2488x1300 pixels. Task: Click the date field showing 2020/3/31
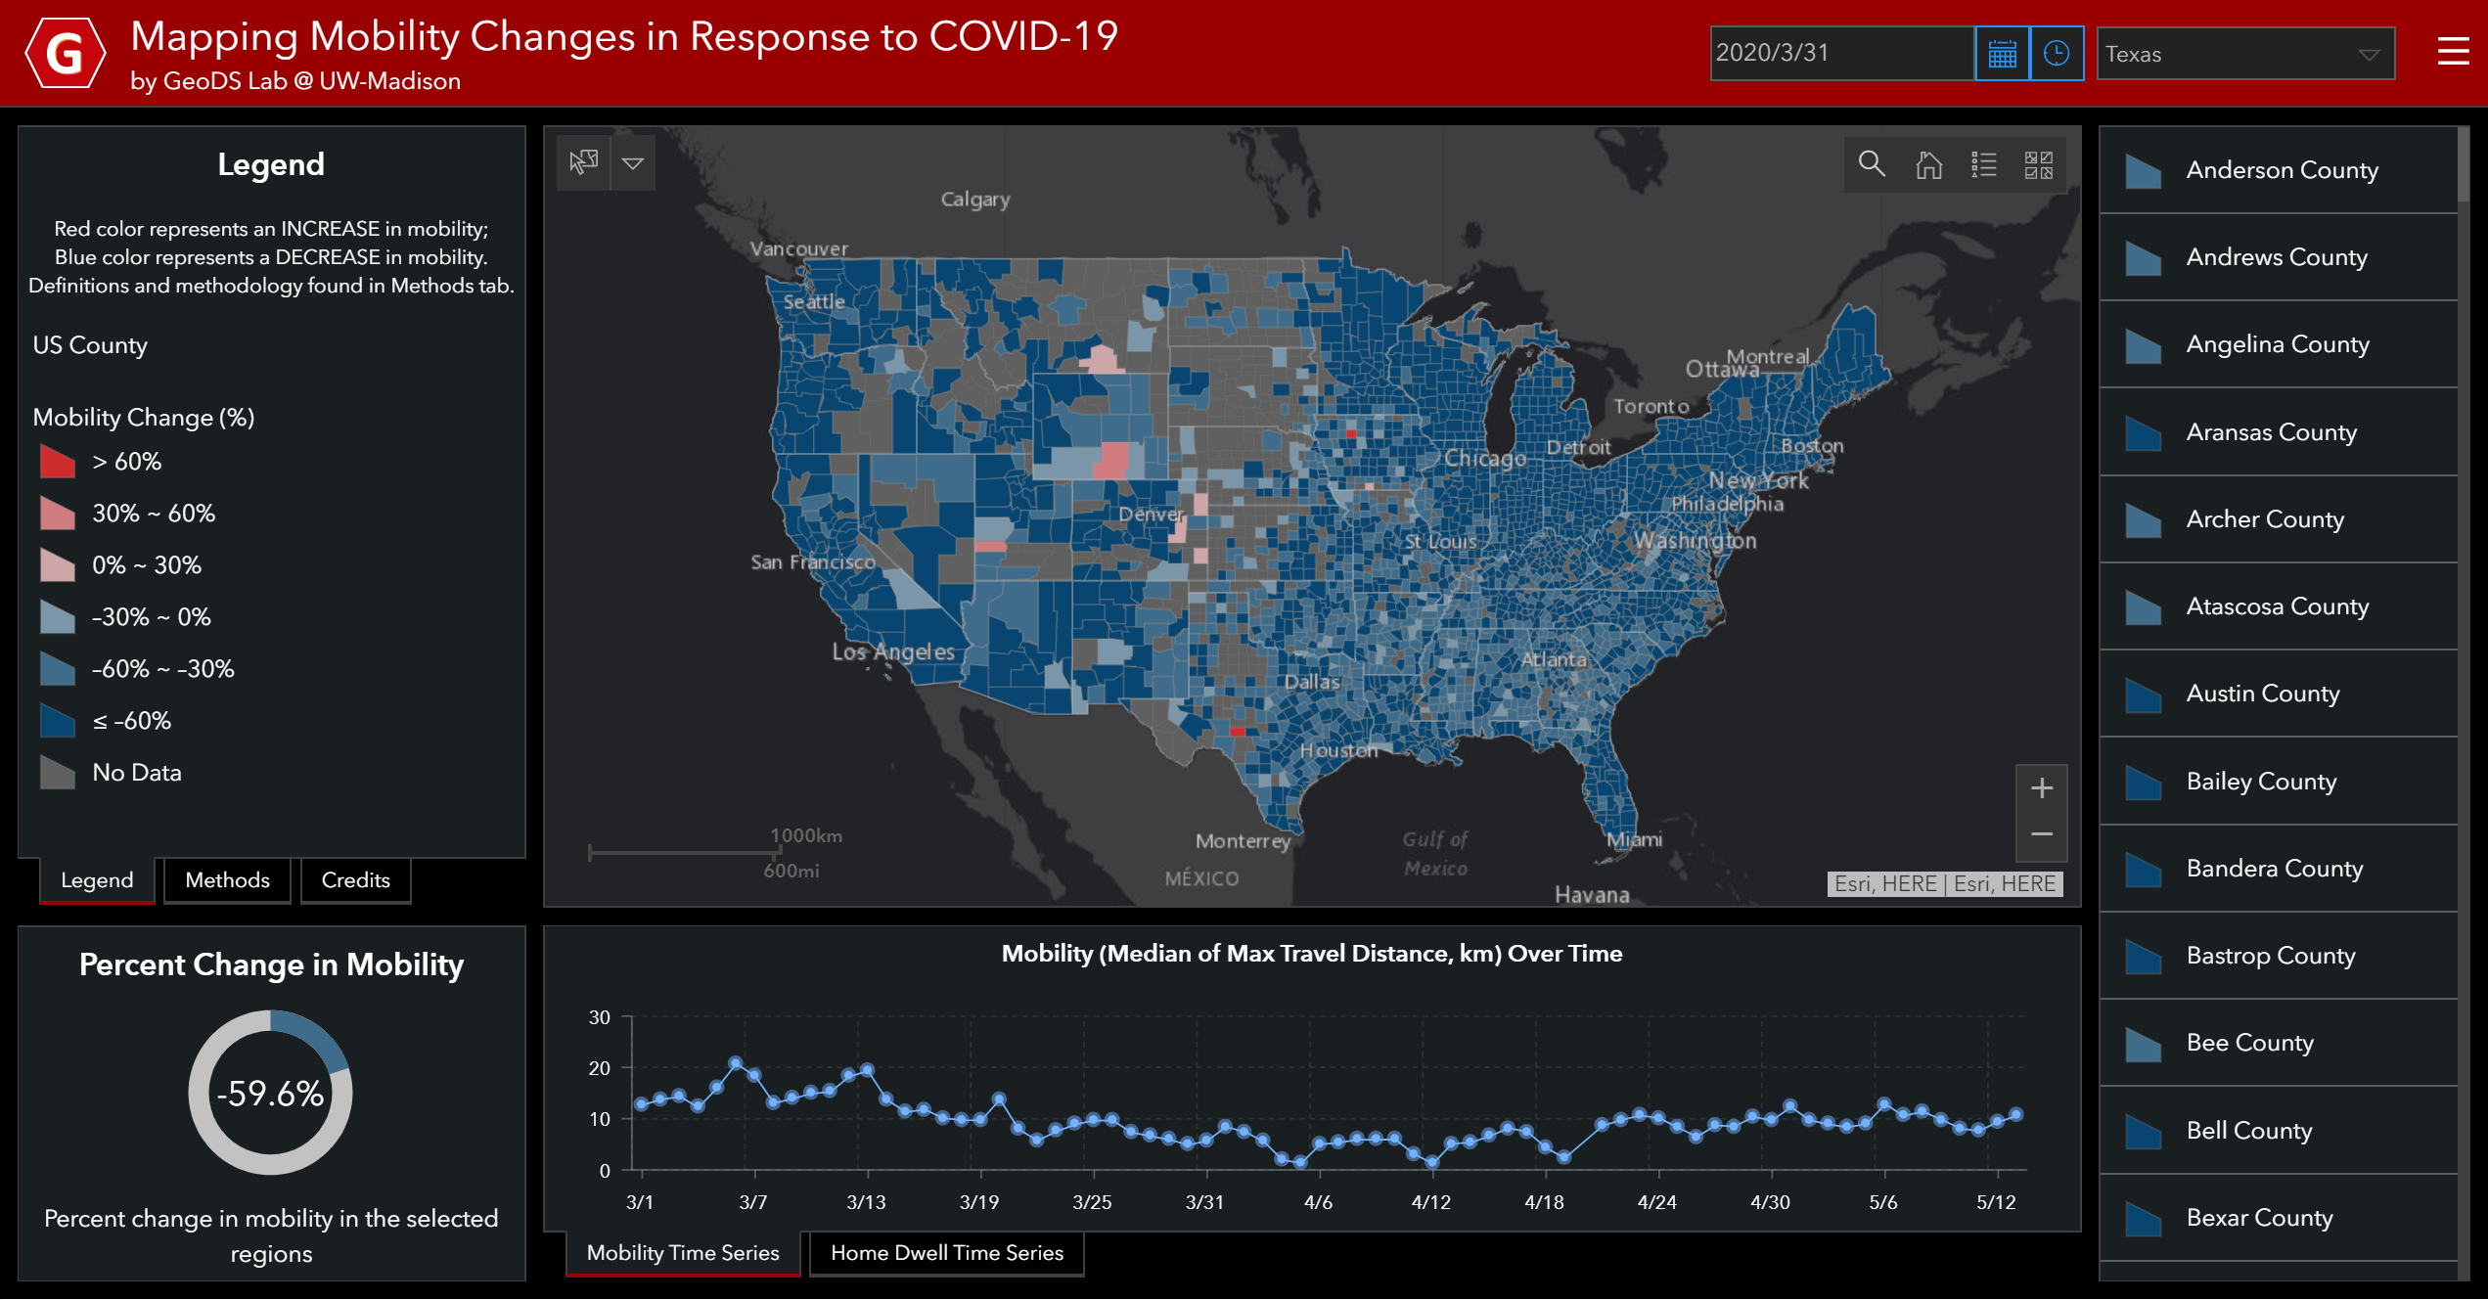click(x=1841, y=54)
